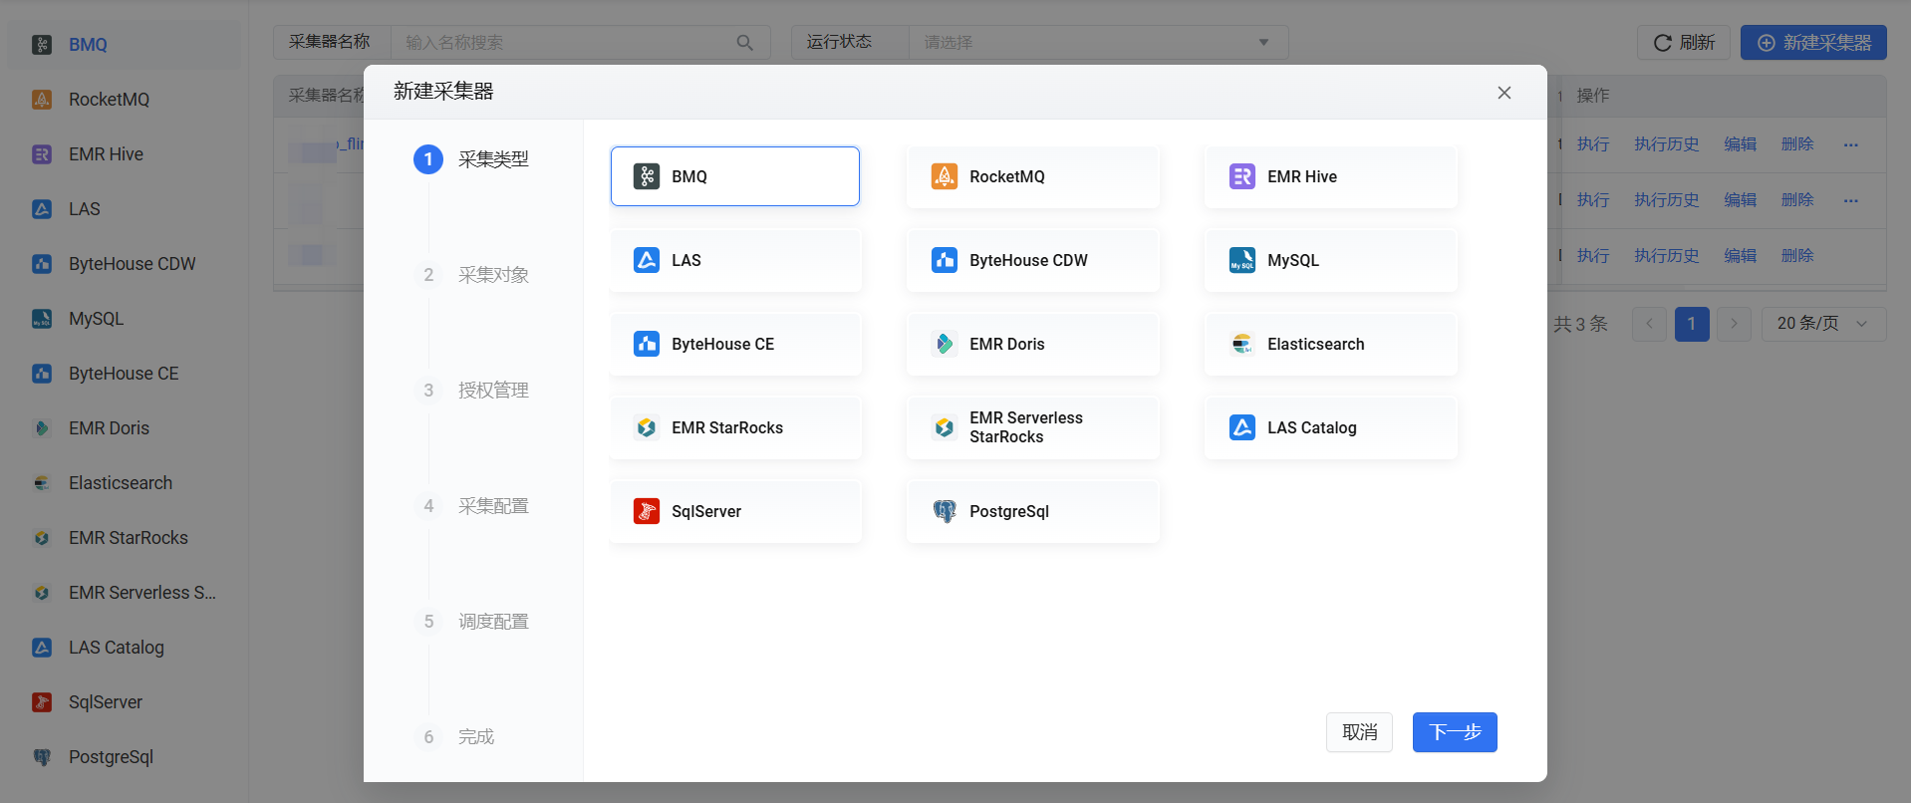Pick the LAS Catalog card icon in the dialog
The width and height of the screenshot is (1911, 803).
coord(1242,427)
